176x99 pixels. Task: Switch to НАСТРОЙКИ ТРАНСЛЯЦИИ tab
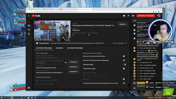coord(44,48)
